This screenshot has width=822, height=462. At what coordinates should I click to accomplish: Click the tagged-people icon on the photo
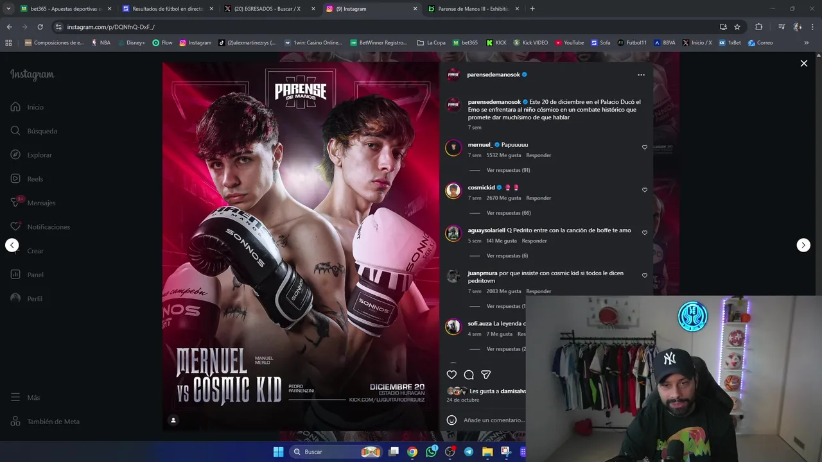[x=173, y=420]
